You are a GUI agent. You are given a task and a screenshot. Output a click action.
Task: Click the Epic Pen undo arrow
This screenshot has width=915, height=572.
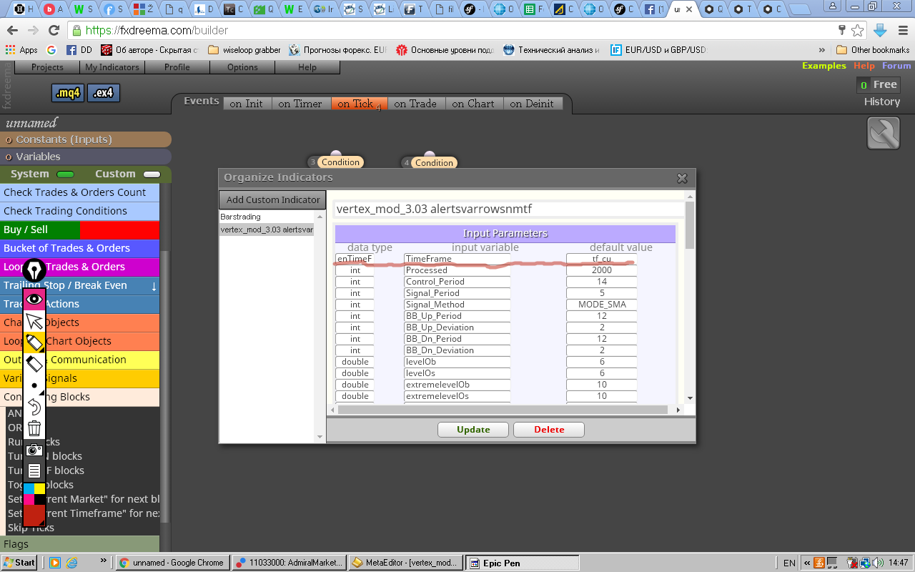pos(34,407)
